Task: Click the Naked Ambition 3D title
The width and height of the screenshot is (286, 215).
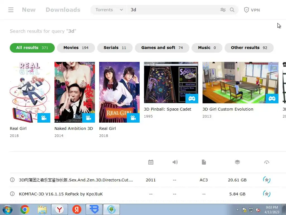Action: pyautogui.click(x=74, y=128)
